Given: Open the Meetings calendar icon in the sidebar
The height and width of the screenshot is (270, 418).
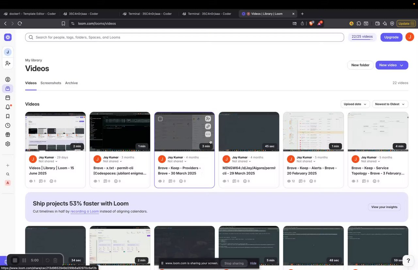Looking at the screenshot, I should click(8, 98).
